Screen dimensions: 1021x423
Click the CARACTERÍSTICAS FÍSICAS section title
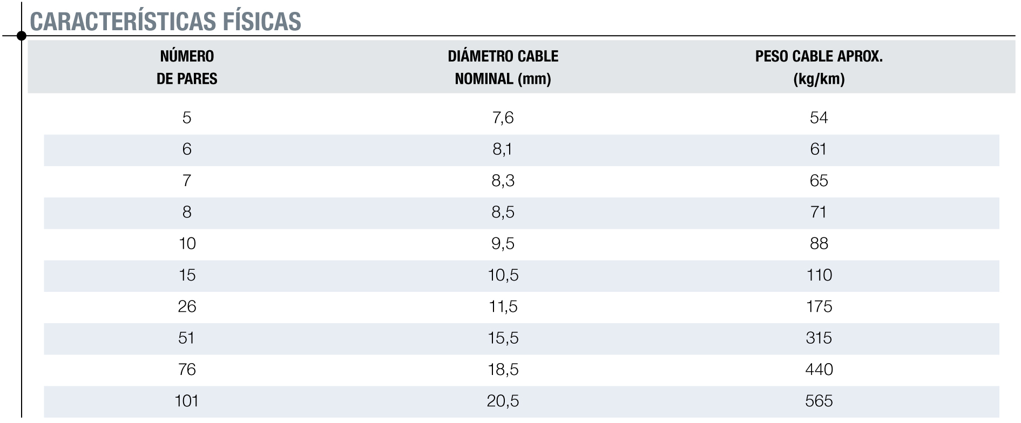click(x=165, y=22)
